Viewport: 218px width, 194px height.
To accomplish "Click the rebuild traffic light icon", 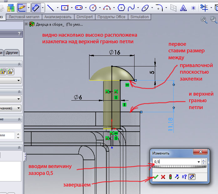I will coord(170,177).
